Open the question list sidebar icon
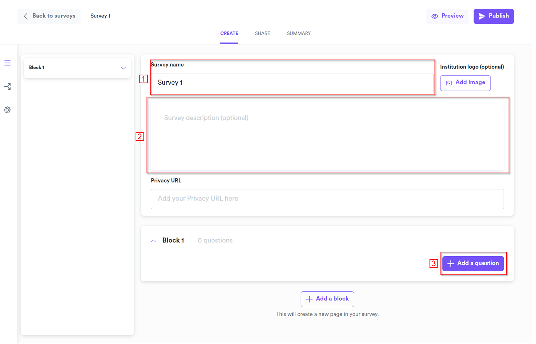This screenshot has width=536, height=344. (x=7, y=63)
